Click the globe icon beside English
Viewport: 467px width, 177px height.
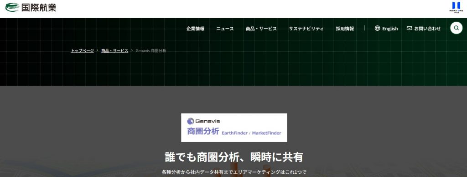click(x=377, y=28)
